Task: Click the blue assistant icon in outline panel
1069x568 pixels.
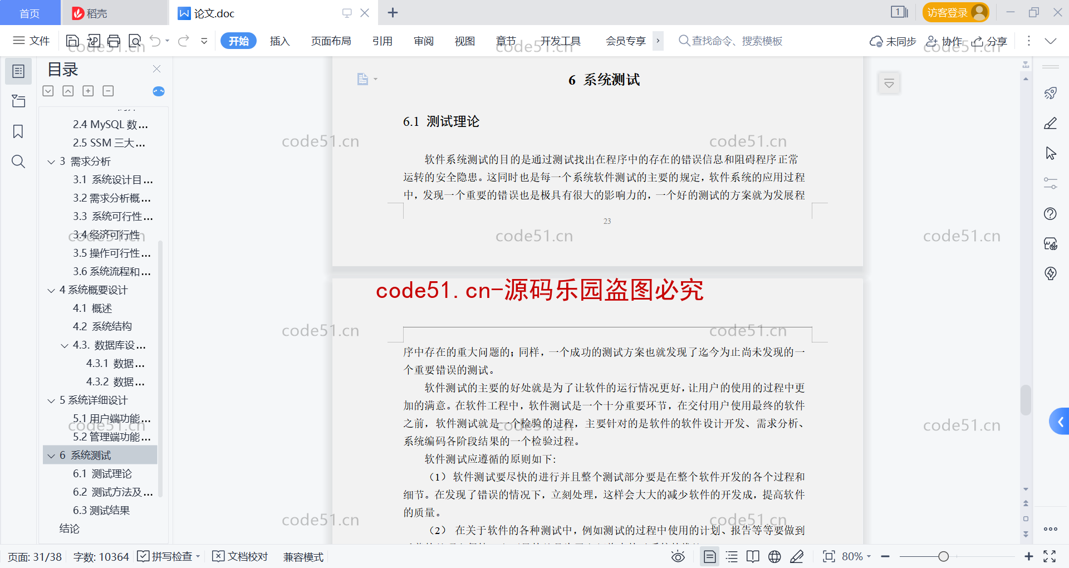Action: 159,91
